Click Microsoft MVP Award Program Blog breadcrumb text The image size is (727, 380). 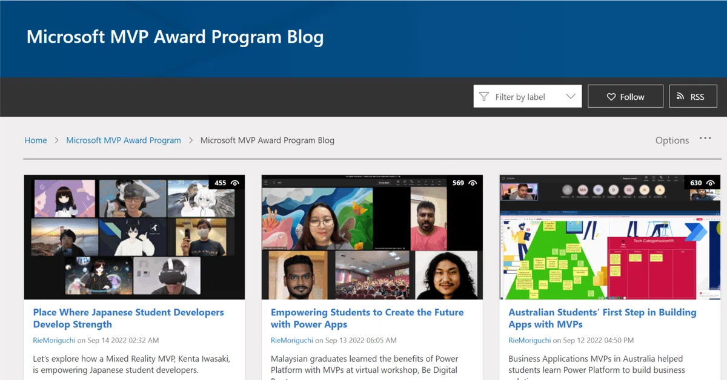pos(267,140)
